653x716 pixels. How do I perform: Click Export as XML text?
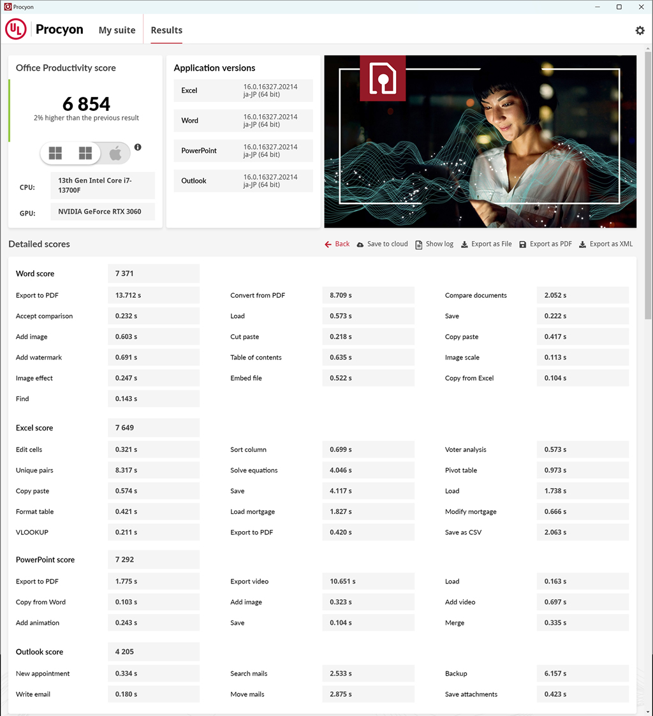[611, 244]
